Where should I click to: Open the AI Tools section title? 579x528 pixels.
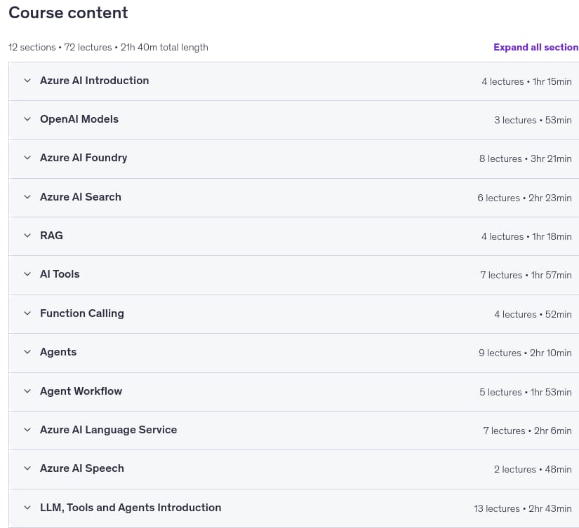point(60,274)
